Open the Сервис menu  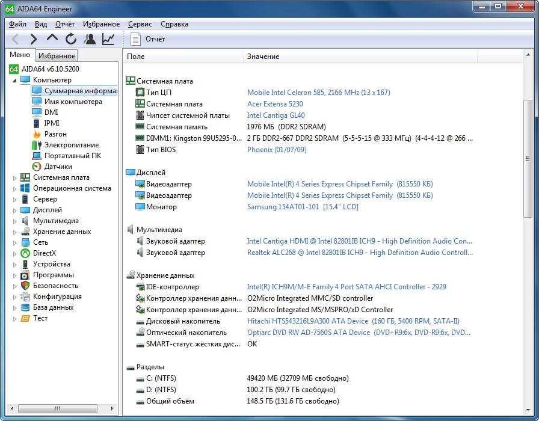(x=140, y=24)
